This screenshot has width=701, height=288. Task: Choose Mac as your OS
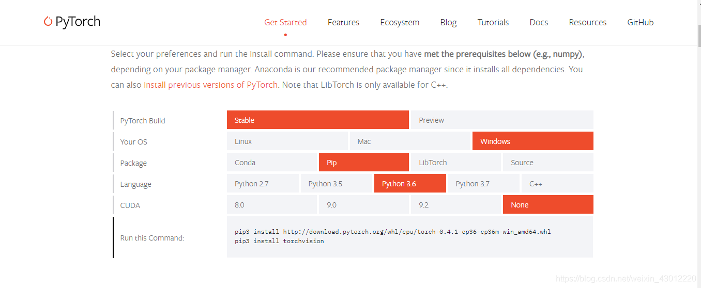[410, 141]
